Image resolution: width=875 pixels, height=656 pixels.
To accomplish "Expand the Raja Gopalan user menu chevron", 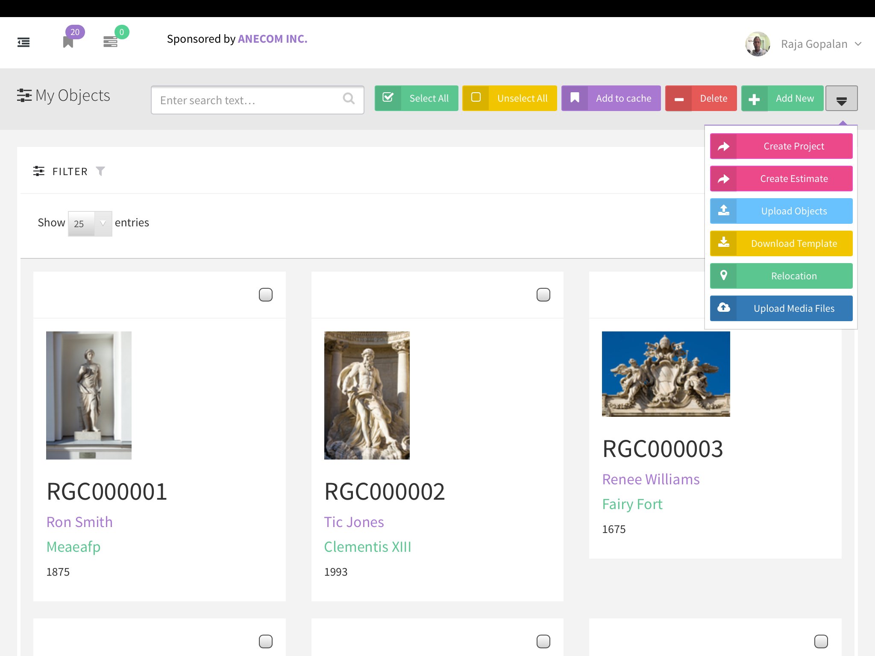I will pyautogui.click(x=858, y=44).
